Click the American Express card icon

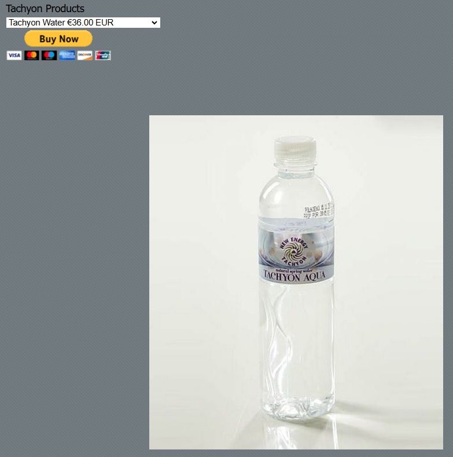(67, 56)
